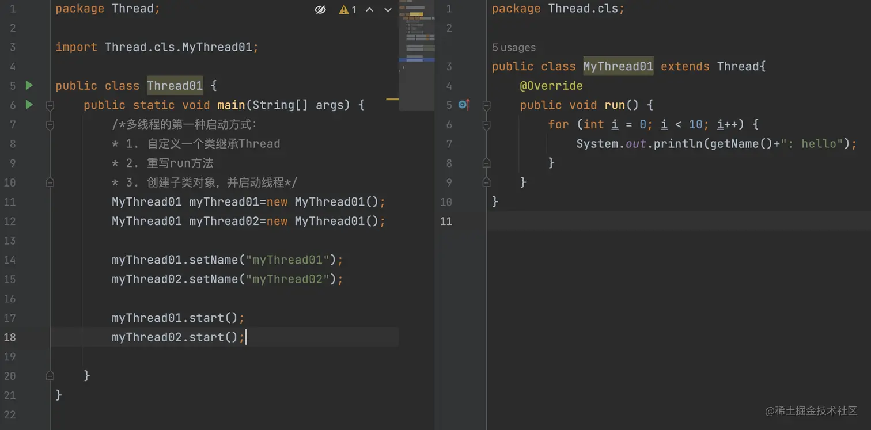Image resolution: width=871 pixels, height=430 pixels.
Task: Collapse run() method fold marker in MyThread01
Action: pos(486,105)
